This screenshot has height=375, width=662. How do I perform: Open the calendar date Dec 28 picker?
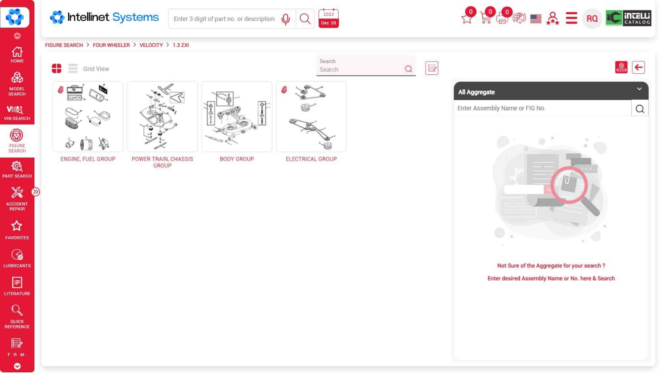click(328, 19)
